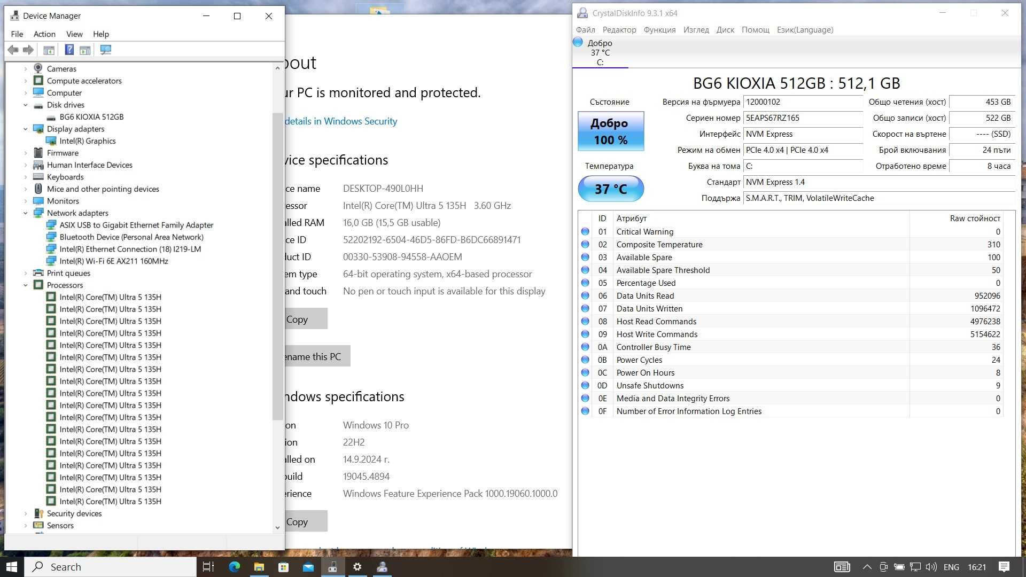Open the File menu in Device Manager
1026x577 pixels.
(17, 34)
